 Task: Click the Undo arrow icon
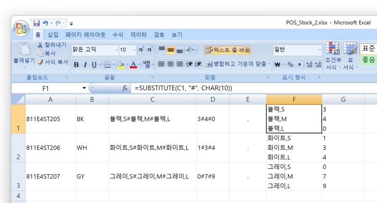46,23
